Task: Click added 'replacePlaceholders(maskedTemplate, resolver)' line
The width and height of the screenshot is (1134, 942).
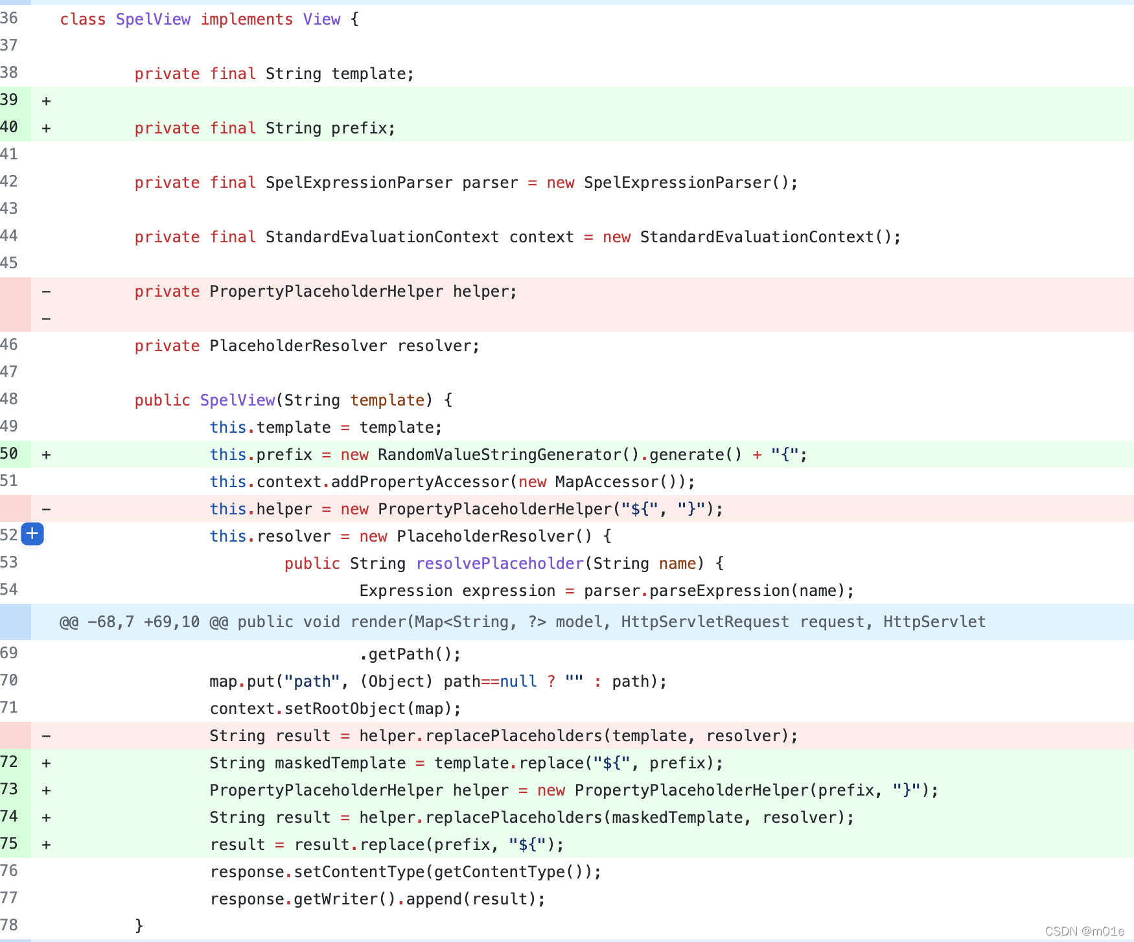Action: point(532,818)
